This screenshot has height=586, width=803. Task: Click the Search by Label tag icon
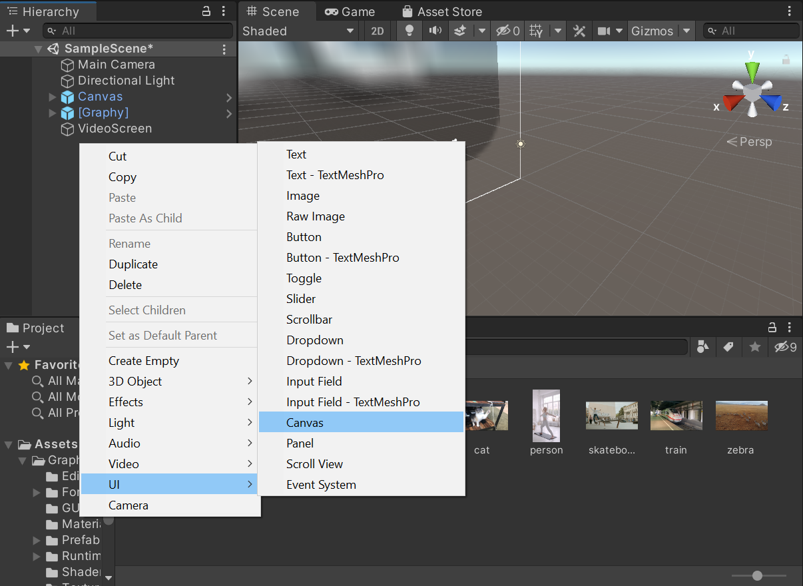point(728,346)
